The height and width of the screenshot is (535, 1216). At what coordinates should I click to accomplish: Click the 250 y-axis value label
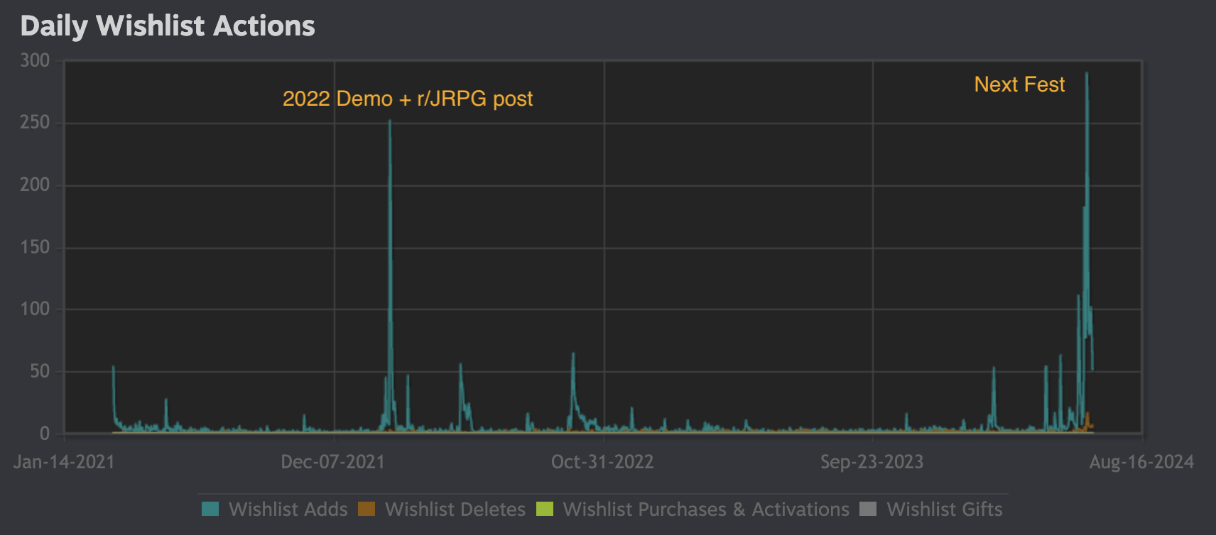35,123
